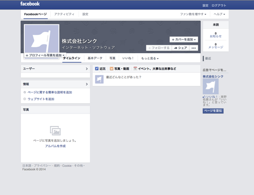254x195 pixels.
Task: Open the カバーを追加 dropdown button
Action: pos(184,40)
